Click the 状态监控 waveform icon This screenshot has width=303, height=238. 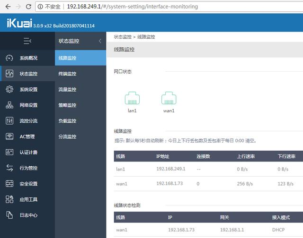coord(9,74)
